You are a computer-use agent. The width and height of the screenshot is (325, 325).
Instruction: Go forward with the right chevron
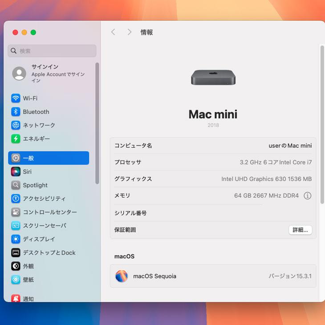[x=130, y=32]
